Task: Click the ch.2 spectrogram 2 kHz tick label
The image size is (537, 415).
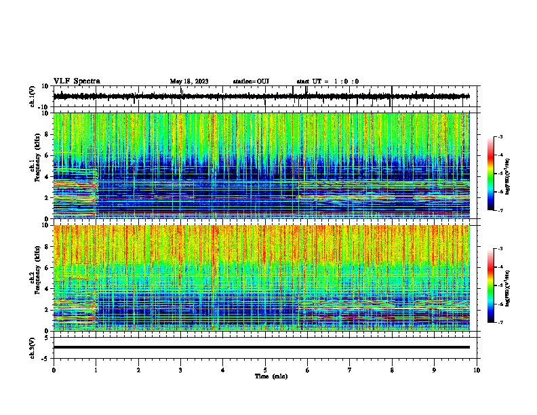Action: pos(47,310)
